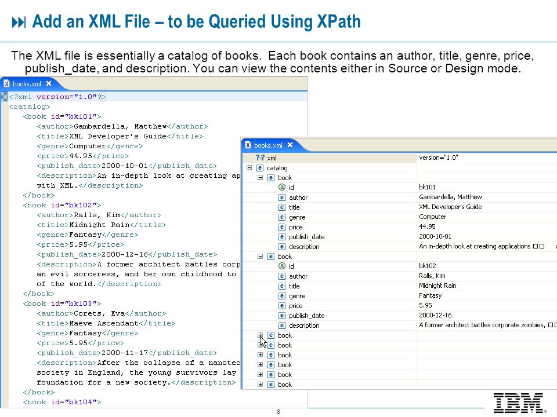Viewport: 557px width, 417px height.
Task: Click element icon beside title Midnight Rain
Action: (x=282, y=286)
